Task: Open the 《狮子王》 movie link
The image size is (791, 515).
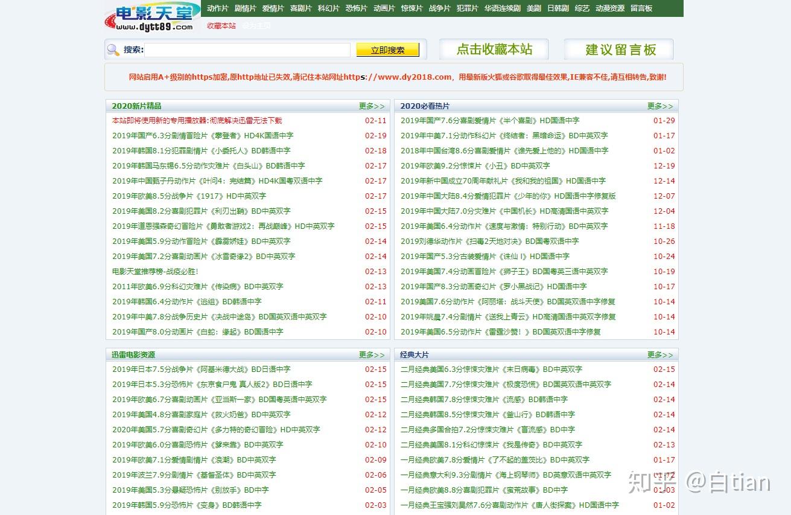Action: 504,271
